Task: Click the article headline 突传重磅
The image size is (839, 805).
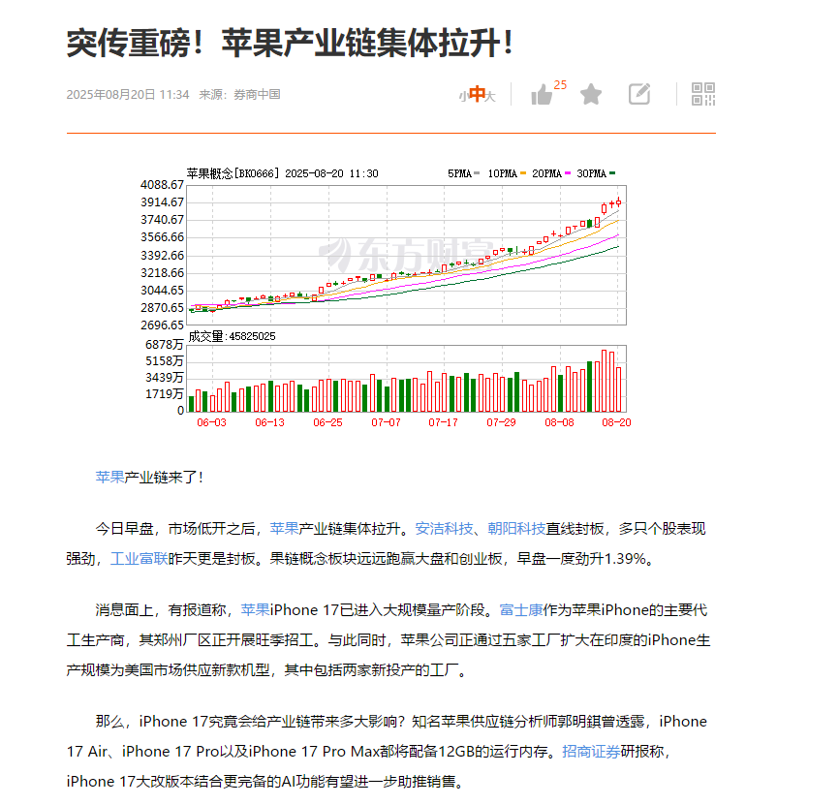Action: (x=290, y=43)
